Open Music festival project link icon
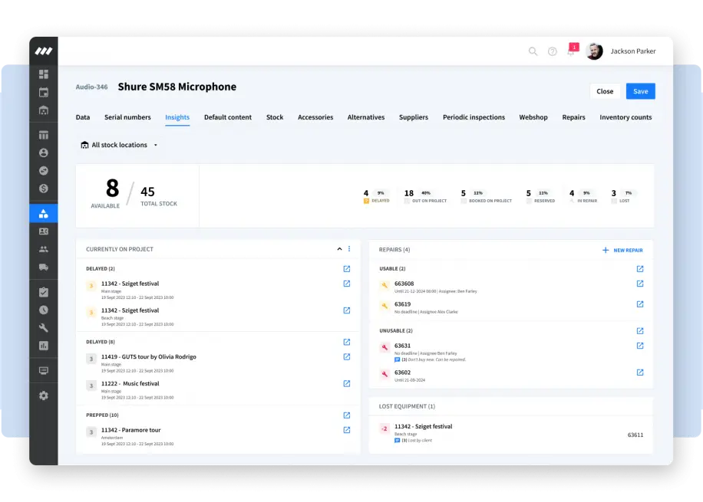Image resolution: width=703 pixels, height=502 pixels. point(347,383)
